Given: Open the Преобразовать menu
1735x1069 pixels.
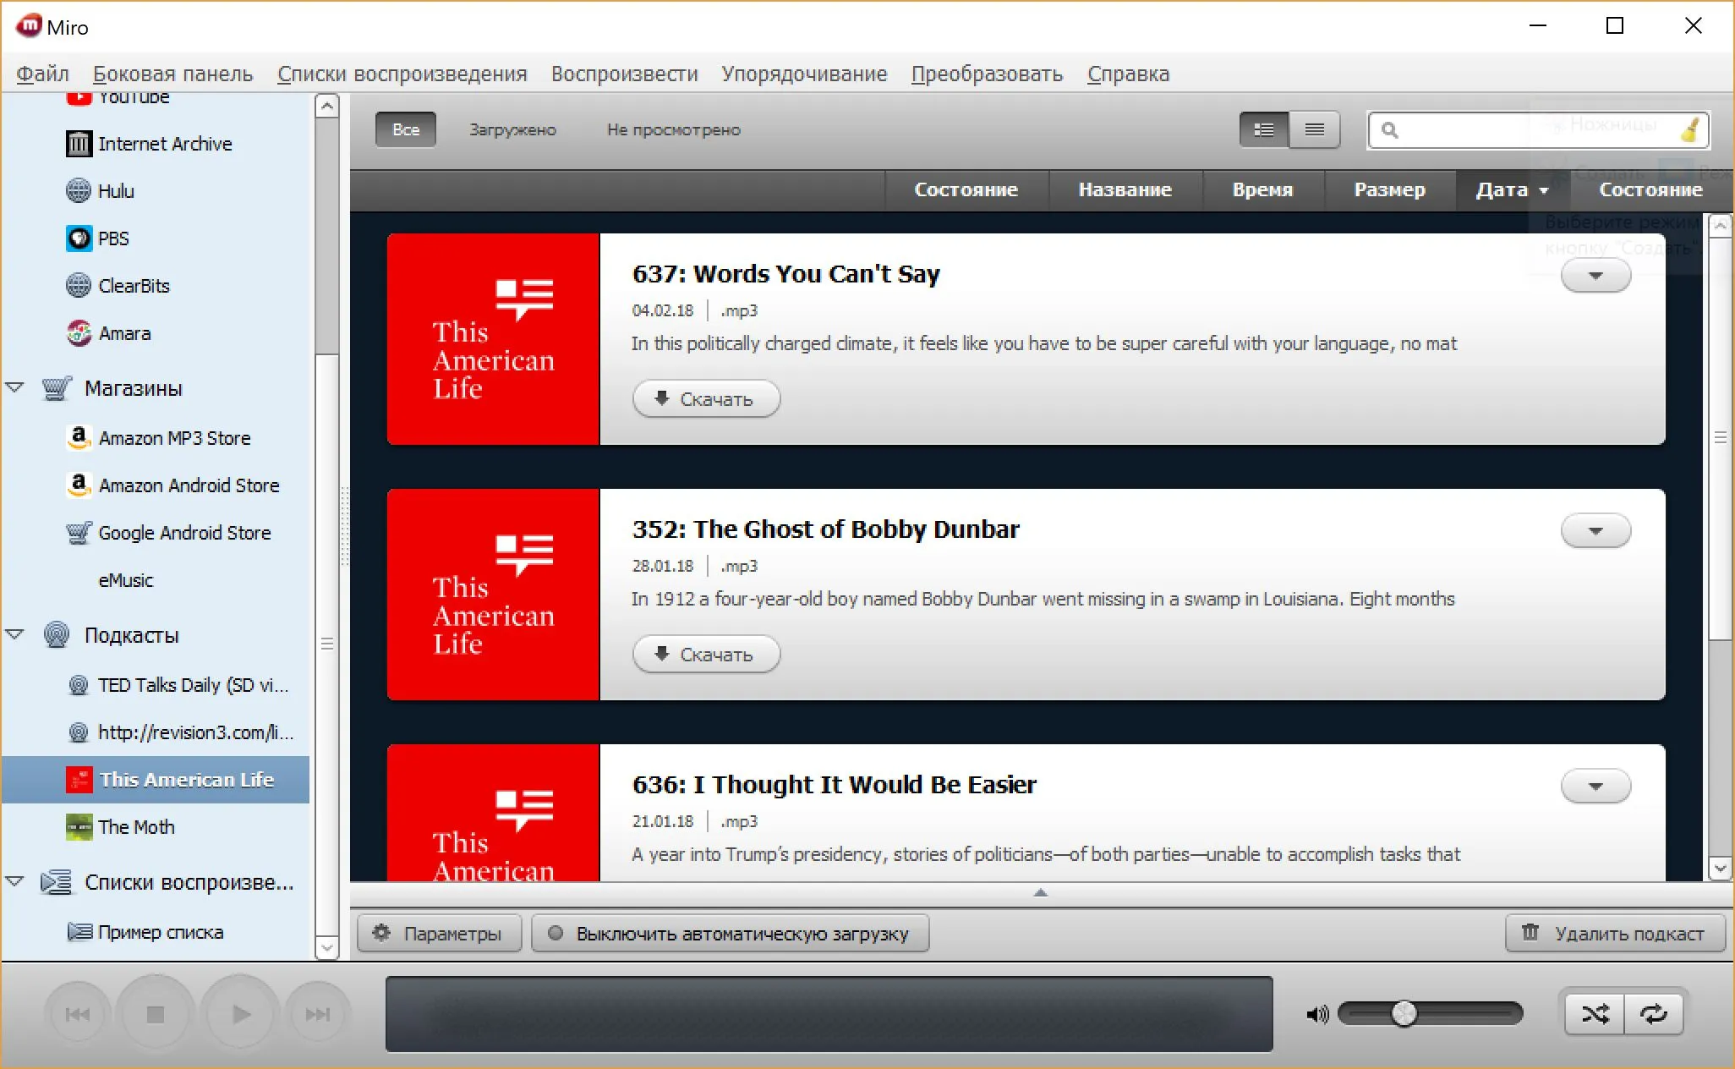Looking at the screenshot, I should 987,74.
